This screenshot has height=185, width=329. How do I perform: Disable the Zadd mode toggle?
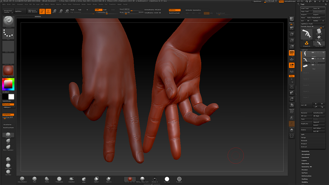pos(98,10)
